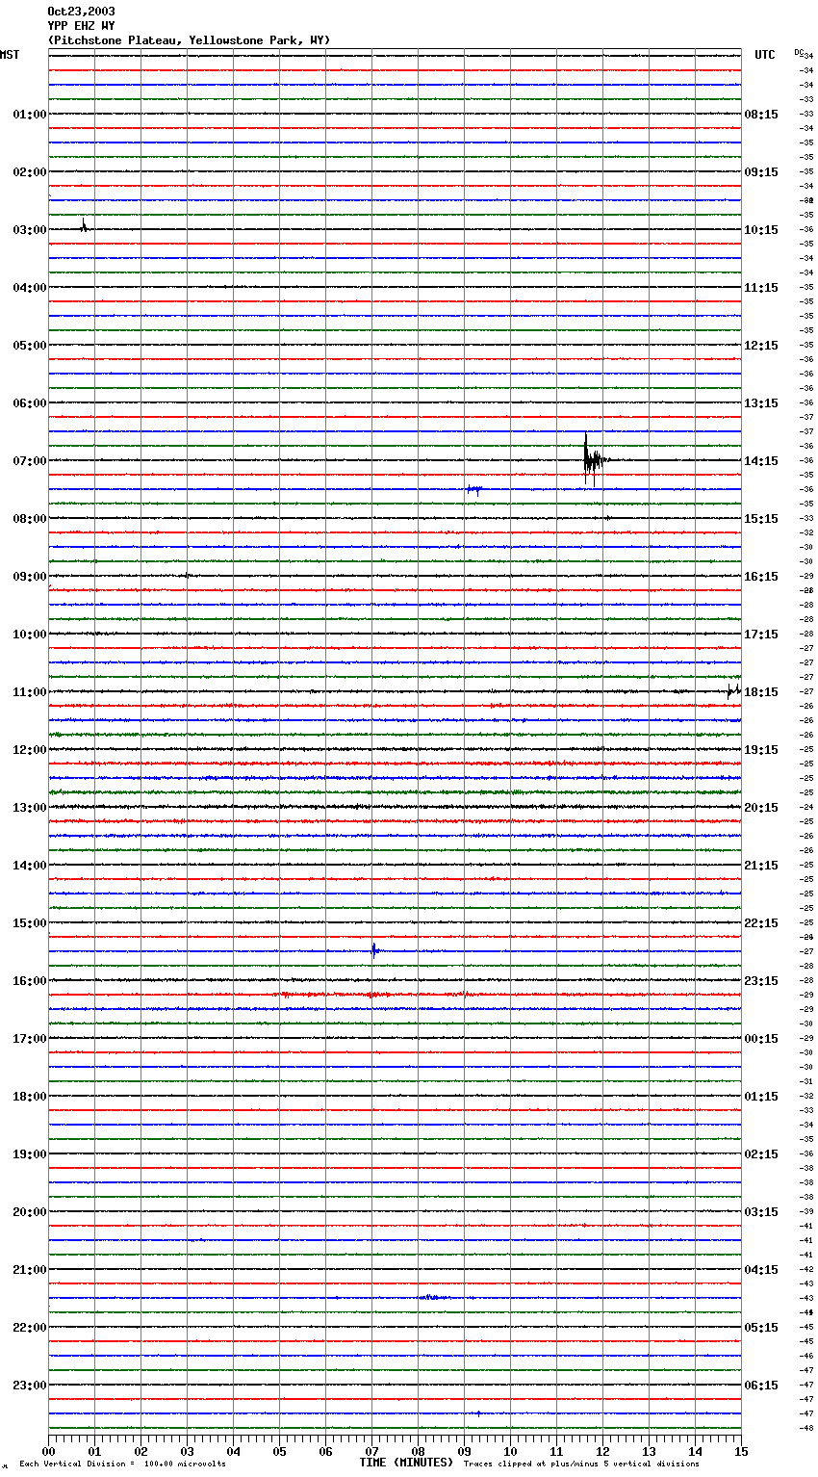
Task: Click the 22:15 UTC time label
Action: click(x=761, y=923)
